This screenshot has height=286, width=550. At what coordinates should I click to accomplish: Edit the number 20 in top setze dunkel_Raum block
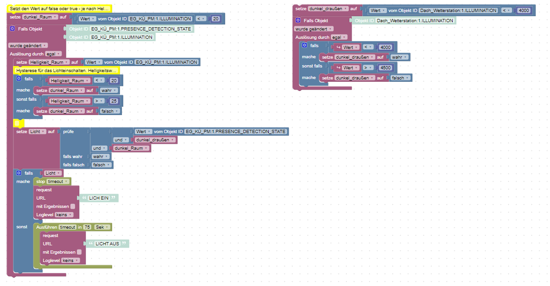[x=216, y=19]
